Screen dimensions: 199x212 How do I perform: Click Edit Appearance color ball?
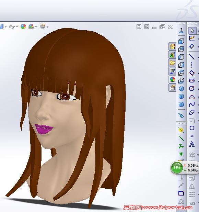[x=23, y=26]
